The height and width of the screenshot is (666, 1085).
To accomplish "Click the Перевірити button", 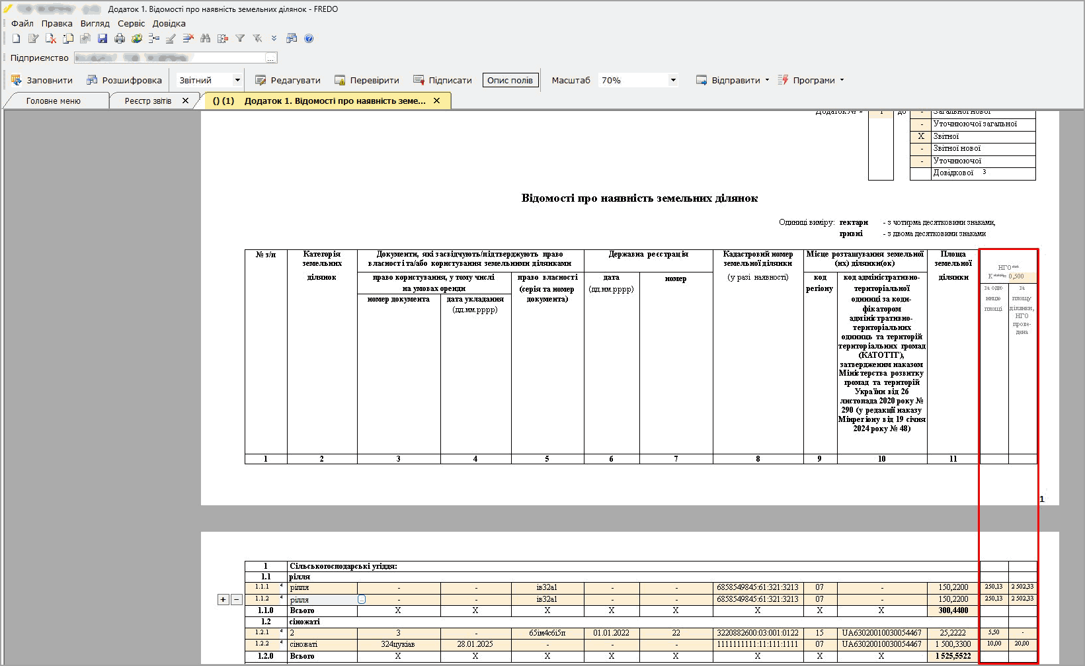I will (367, 81).
